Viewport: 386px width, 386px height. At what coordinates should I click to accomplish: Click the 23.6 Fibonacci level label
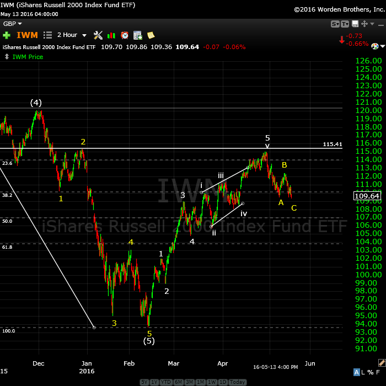tap(7, 163)
